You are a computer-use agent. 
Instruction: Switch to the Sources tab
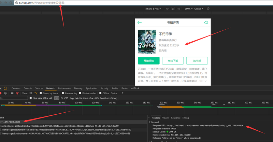[39, 88]
